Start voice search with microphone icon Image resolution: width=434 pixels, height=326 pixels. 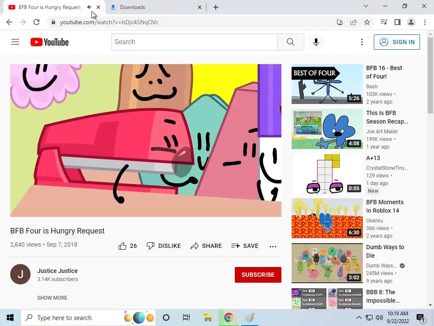[x=316, y=42]
